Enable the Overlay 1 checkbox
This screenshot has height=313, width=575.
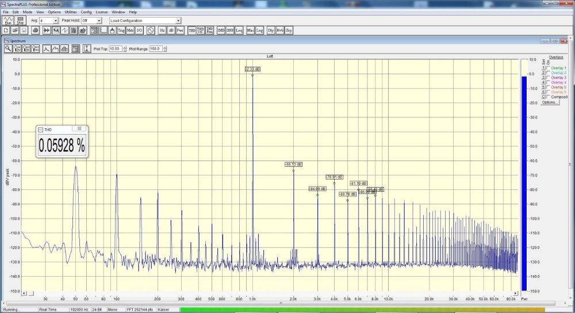point(547,68)
